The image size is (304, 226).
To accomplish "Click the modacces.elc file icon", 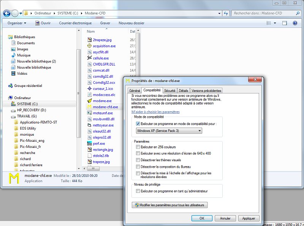I will point(89,95).
